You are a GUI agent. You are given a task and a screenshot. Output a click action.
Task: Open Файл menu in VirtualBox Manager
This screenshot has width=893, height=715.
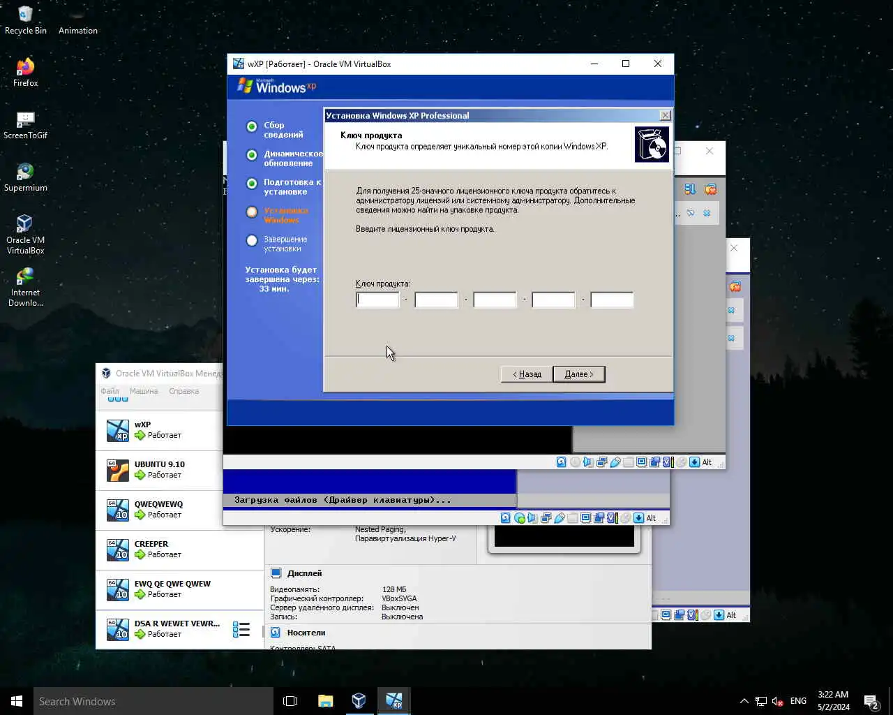(x=110, y=391)
